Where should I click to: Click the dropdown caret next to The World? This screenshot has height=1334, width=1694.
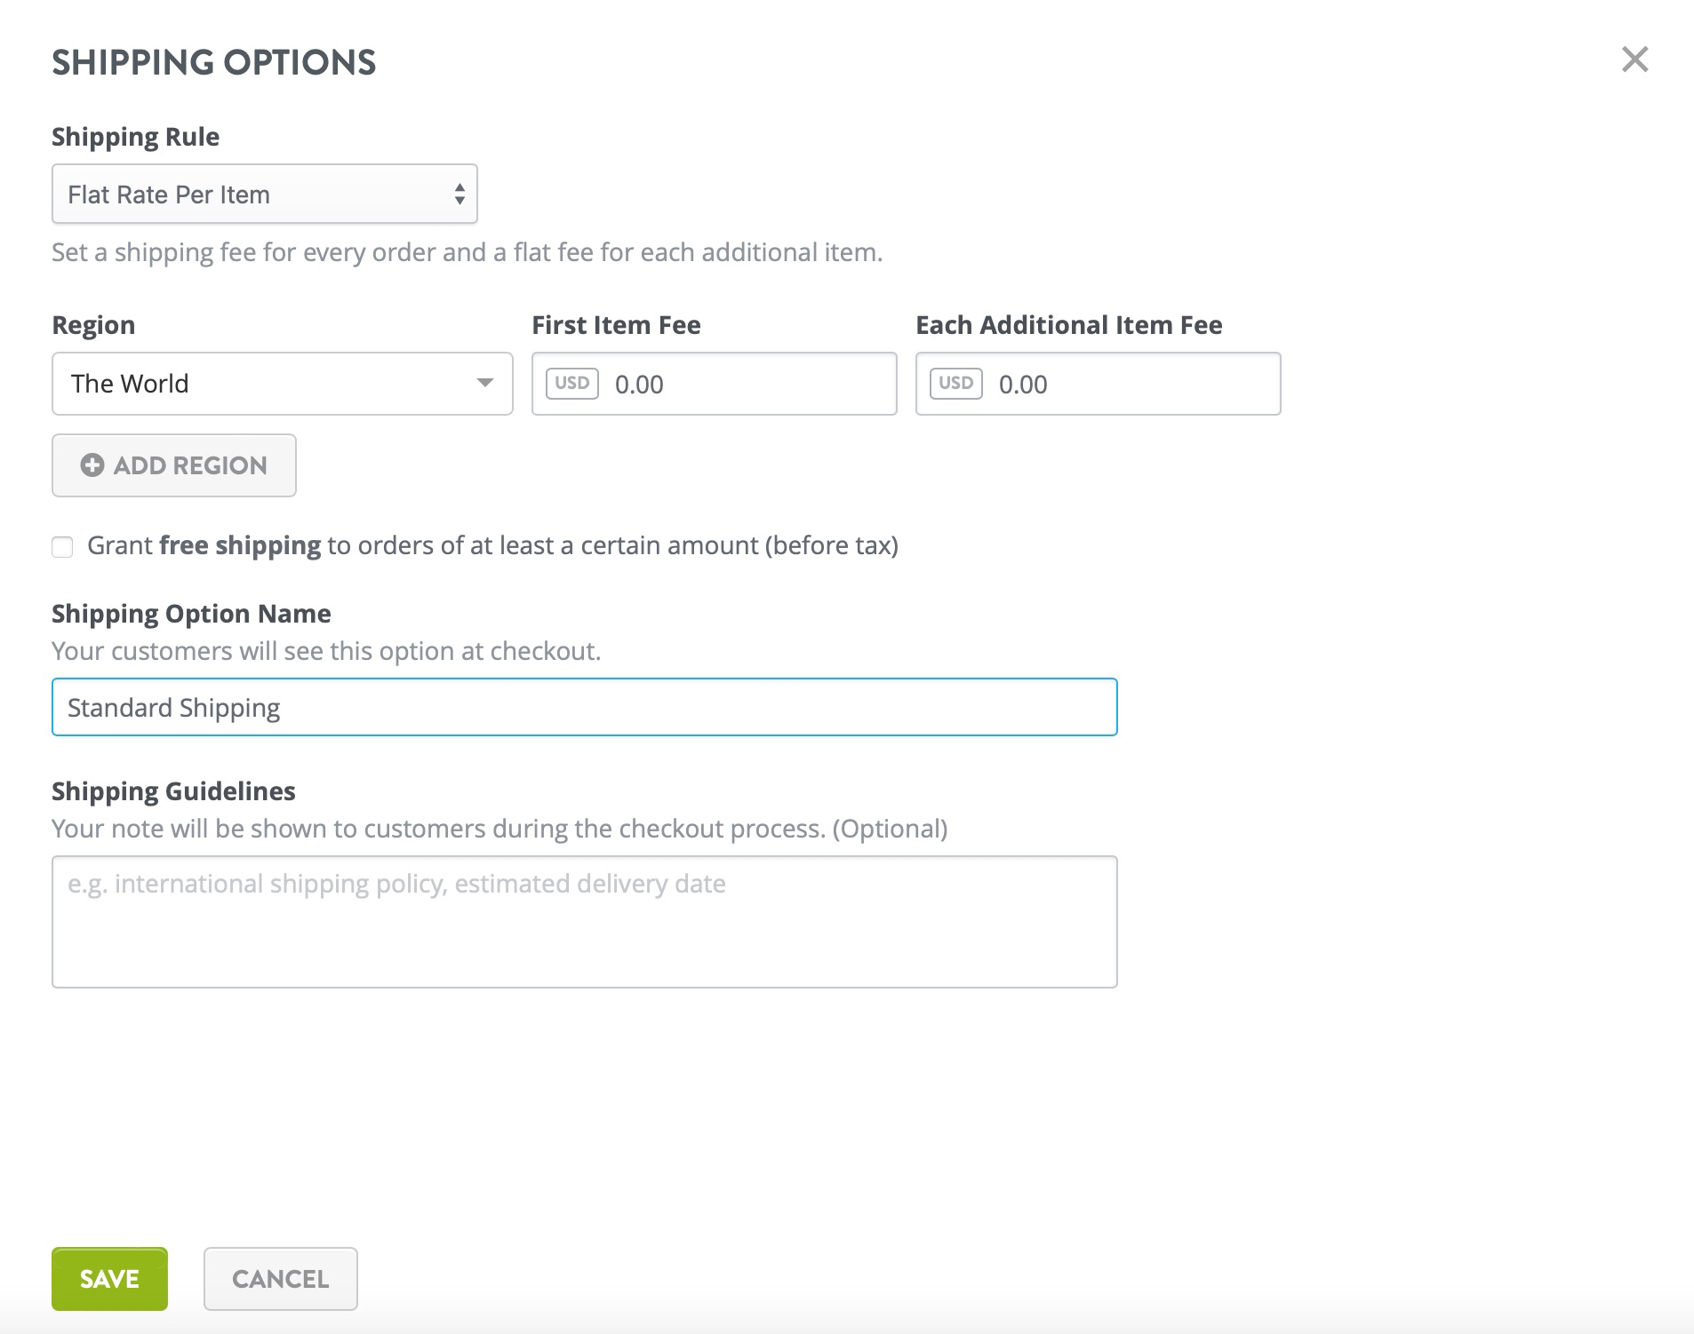pyautogui.click(x=484, y=383)
